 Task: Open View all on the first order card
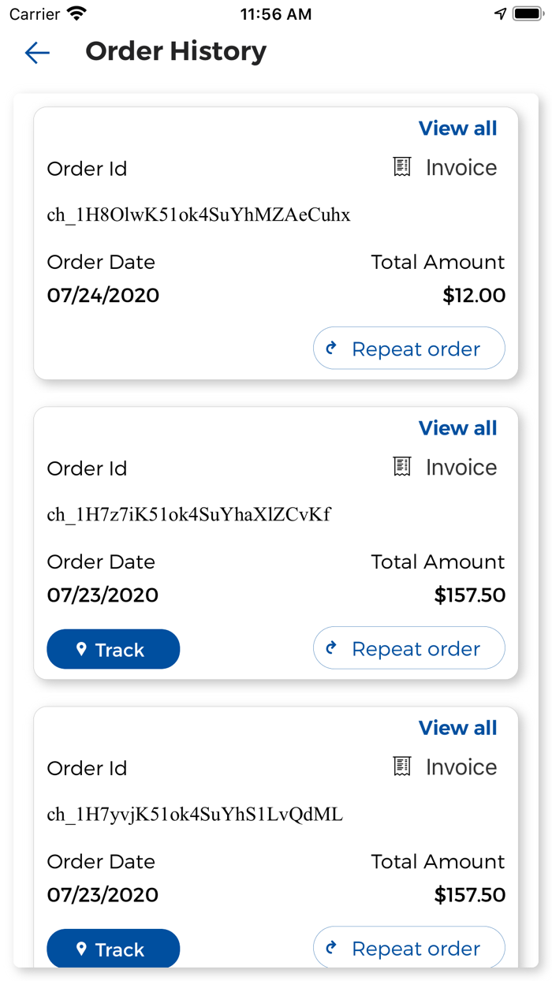click(458, 128)
